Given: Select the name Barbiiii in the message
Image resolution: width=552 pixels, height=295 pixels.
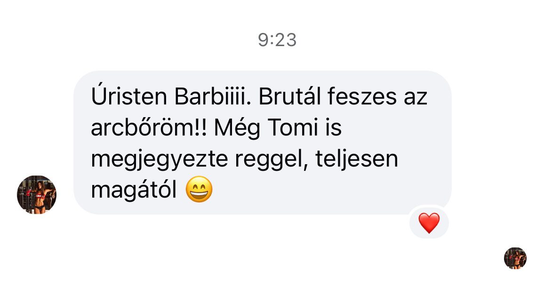Looking at the screenshot, I should click(x=213, y=96).
